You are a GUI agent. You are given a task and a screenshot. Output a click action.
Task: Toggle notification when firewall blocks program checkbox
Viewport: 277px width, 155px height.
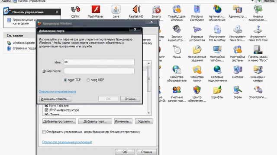point(44,132)
